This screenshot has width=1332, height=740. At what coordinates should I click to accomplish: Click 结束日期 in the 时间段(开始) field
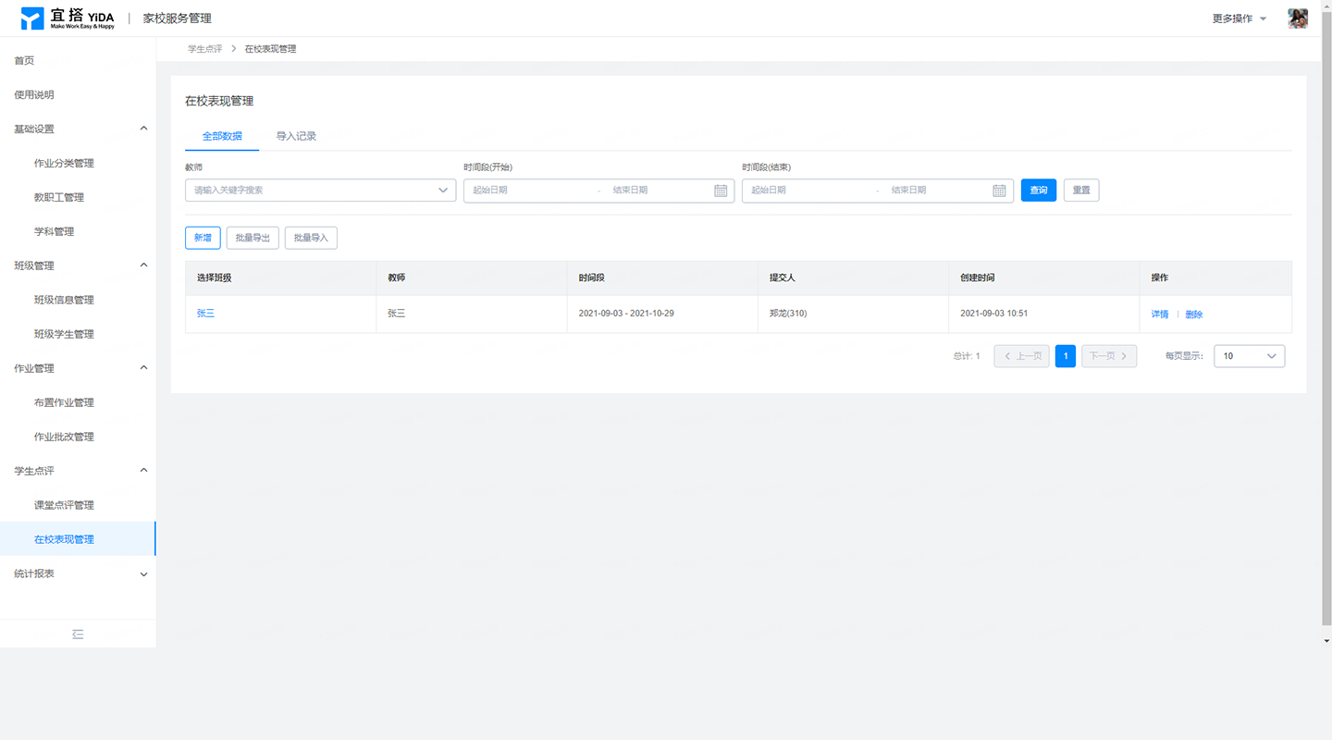coord(630,191)
